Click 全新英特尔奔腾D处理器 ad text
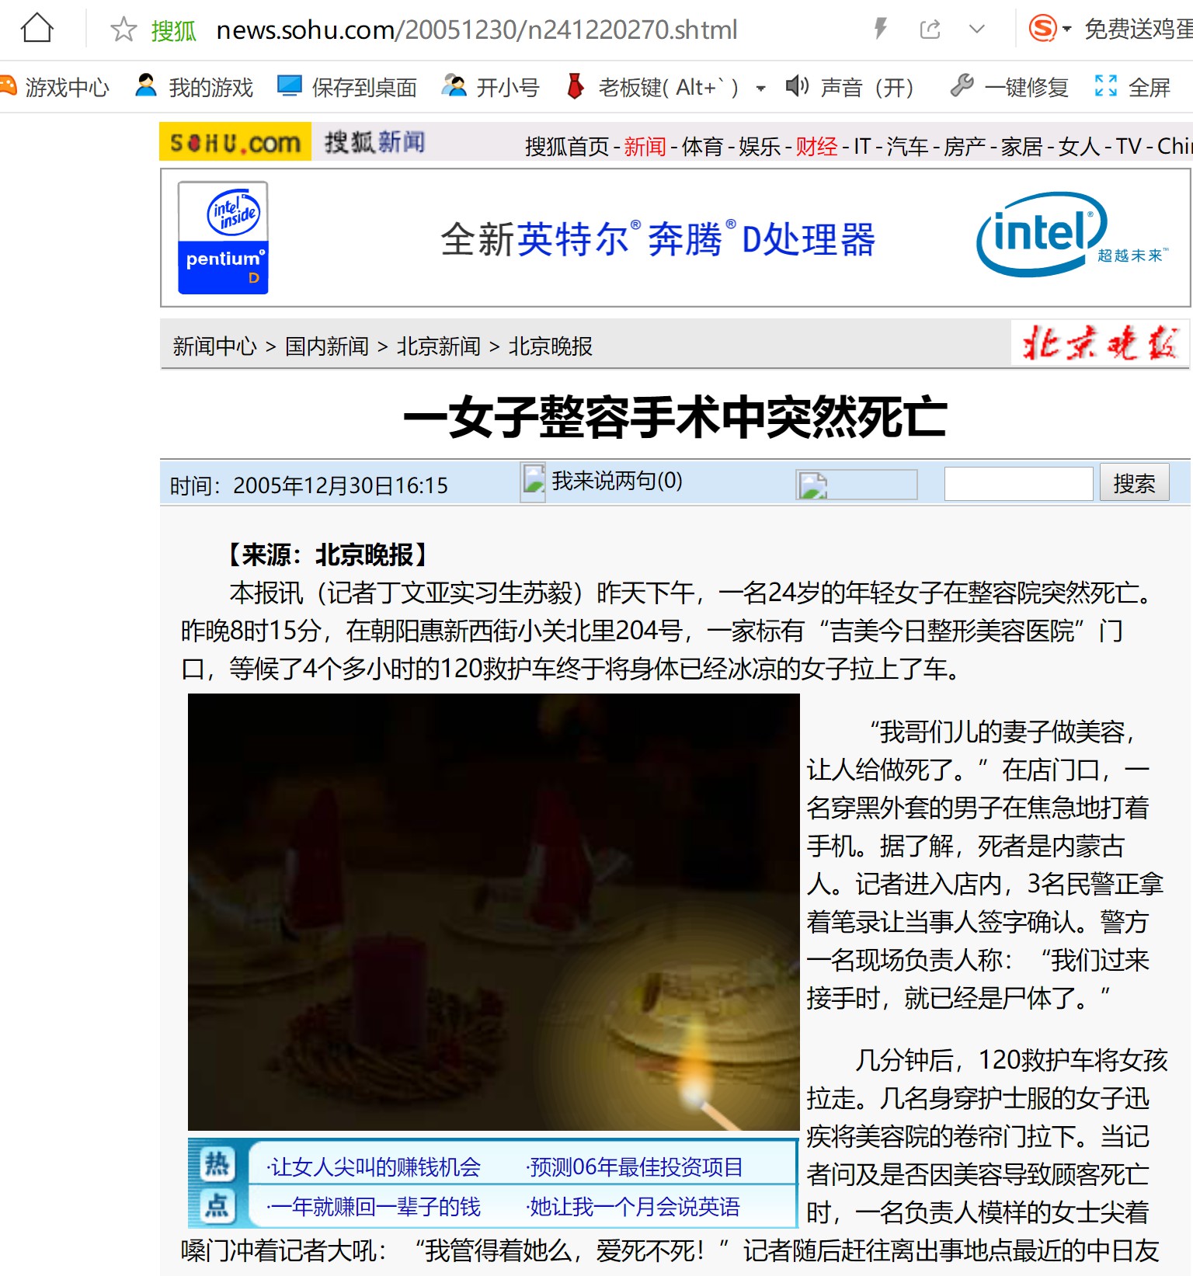 coord(658,238)
